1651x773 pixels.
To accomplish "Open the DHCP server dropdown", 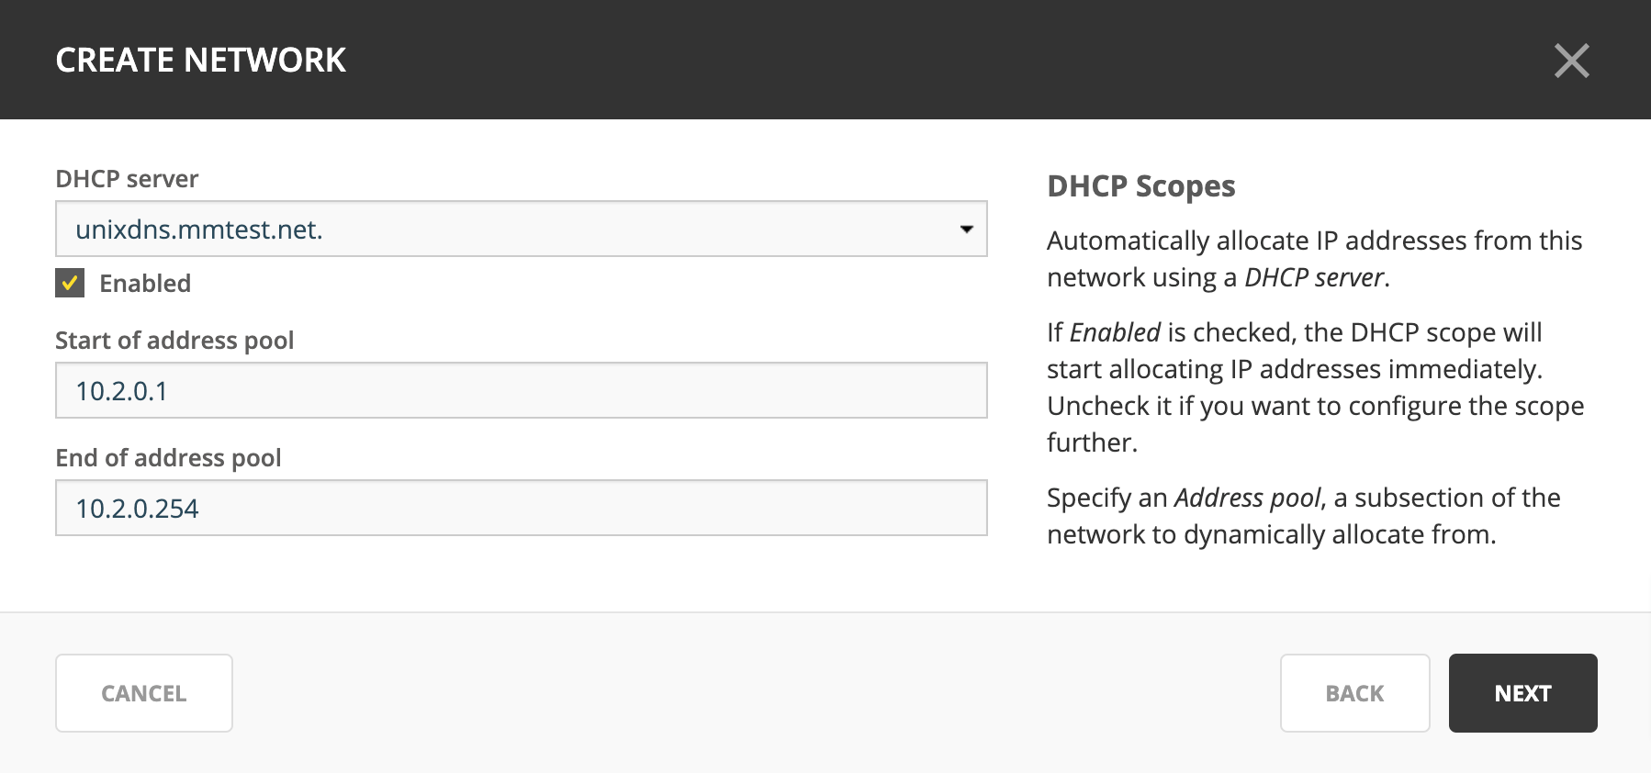I will pyautogui.click(x=521, y=229).
